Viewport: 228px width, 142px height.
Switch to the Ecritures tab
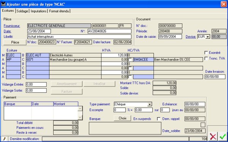[x=8, y=11]
